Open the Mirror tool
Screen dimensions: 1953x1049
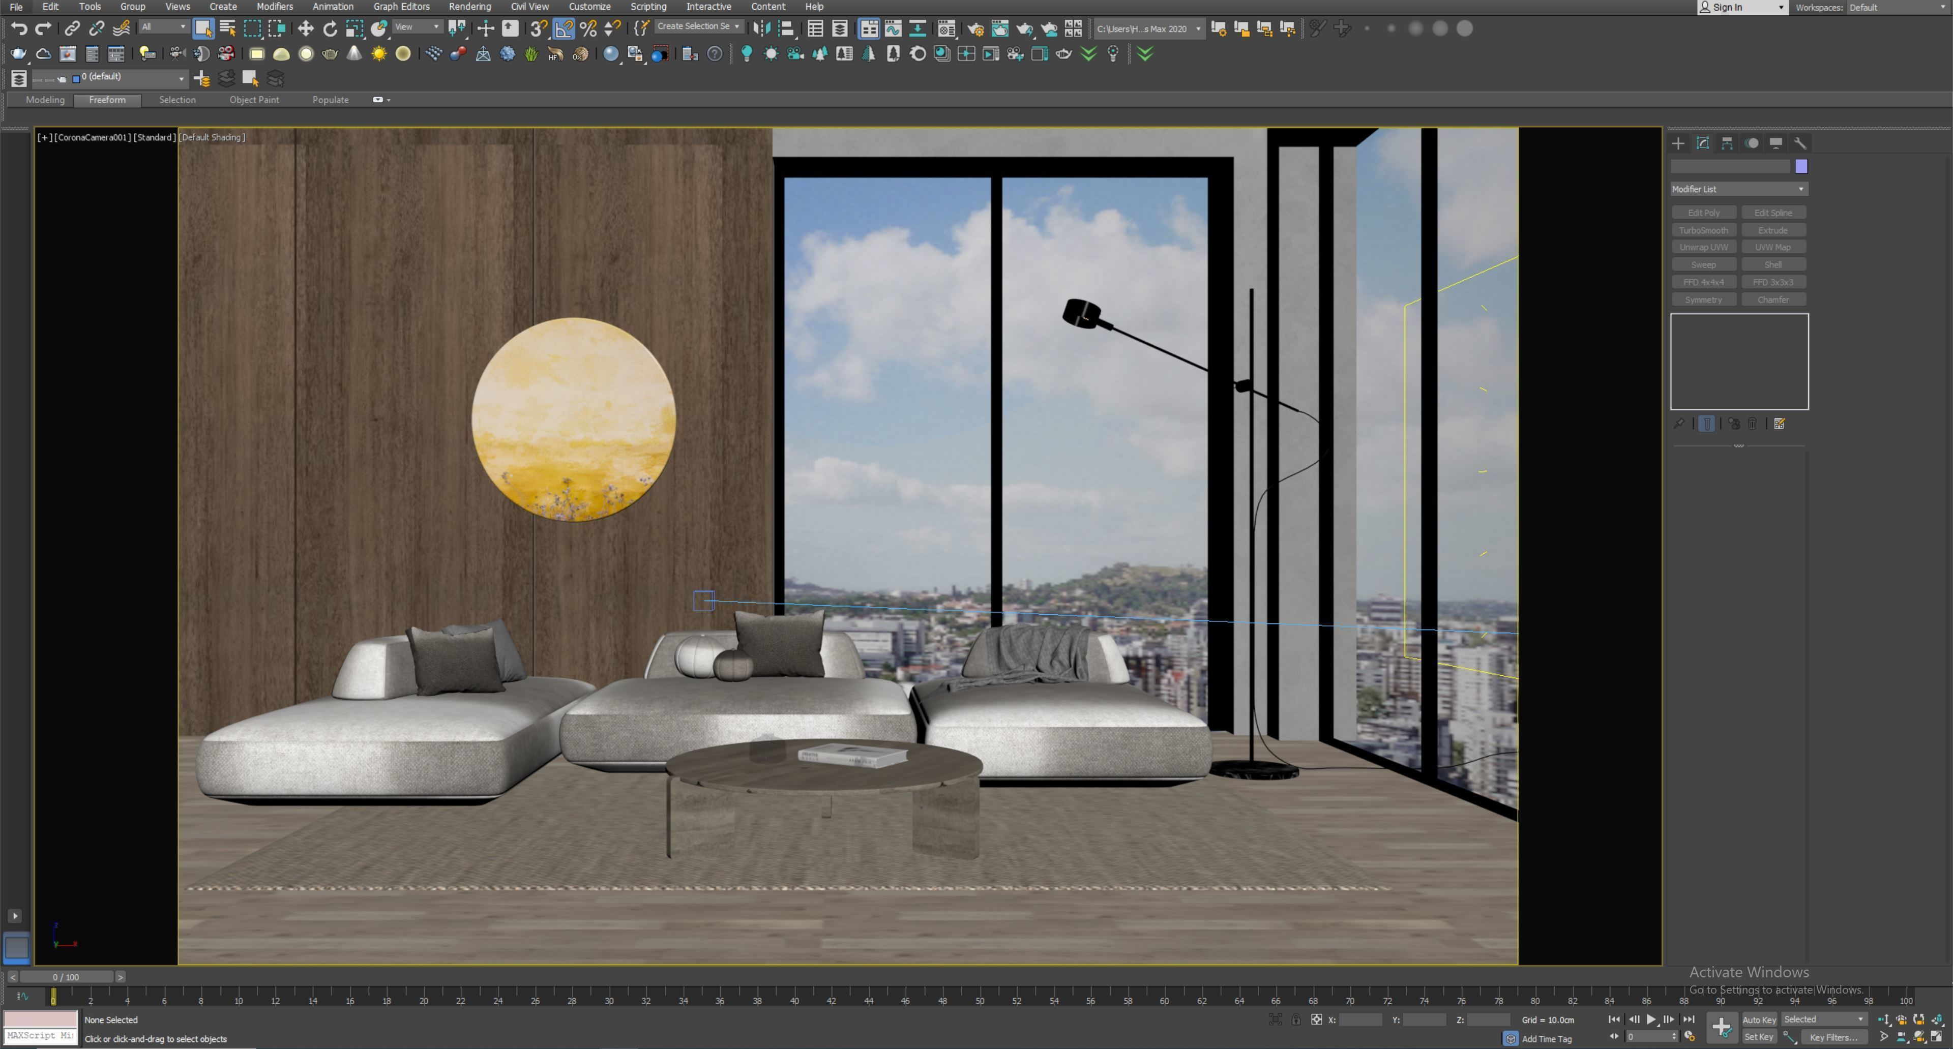761,29
